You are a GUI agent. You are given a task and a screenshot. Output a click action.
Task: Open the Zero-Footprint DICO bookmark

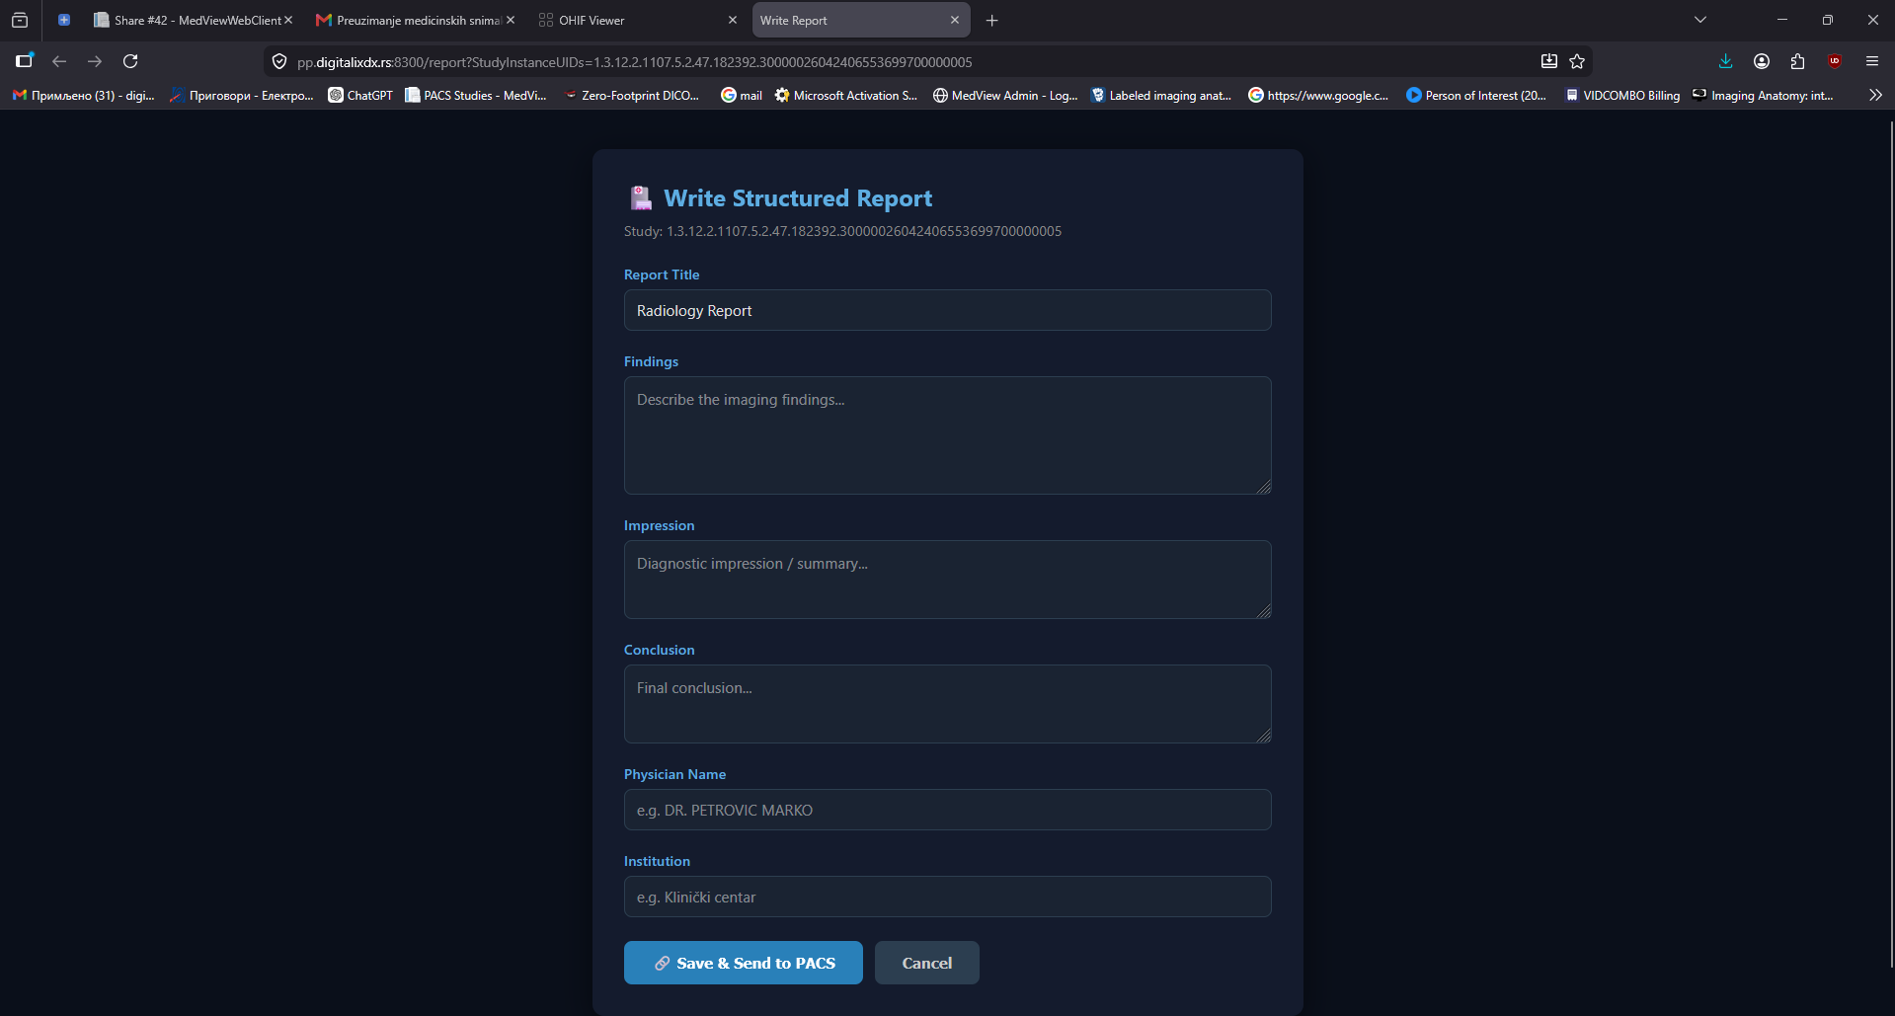(x=631, y=95)
